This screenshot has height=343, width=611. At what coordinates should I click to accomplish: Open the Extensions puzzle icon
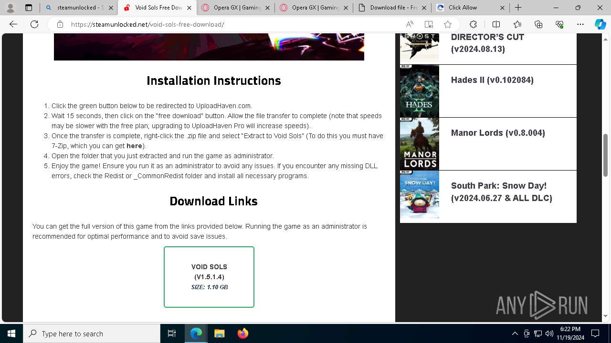[x=473, y=24]
